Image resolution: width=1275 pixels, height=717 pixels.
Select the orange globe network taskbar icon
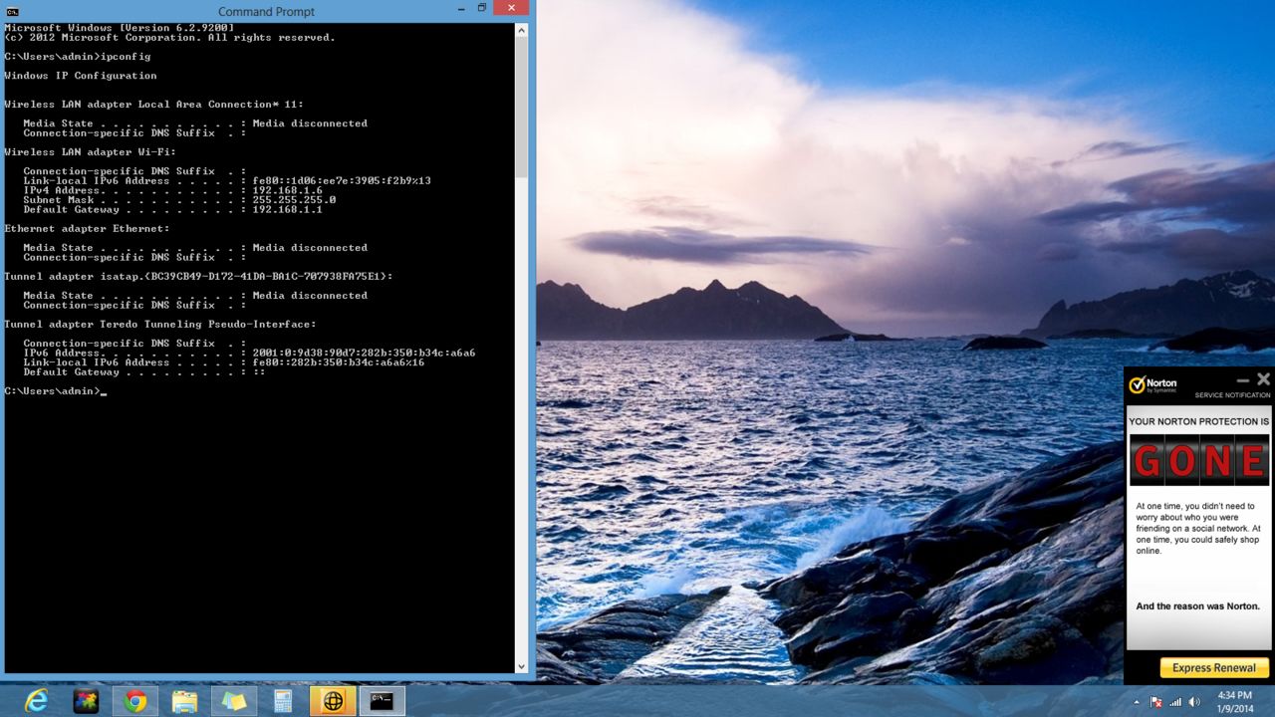[x=333, y=701]
